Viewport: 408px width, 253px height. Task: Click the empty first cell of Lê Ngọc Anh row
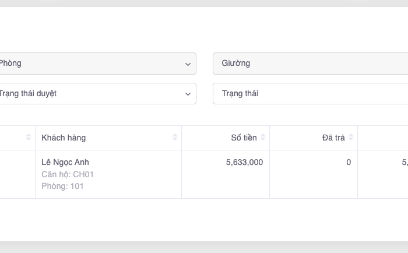click(x=16, y=174)
